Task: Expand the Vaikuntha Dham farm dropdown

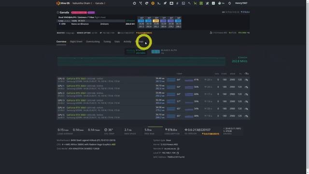Action: click(82, 3)
